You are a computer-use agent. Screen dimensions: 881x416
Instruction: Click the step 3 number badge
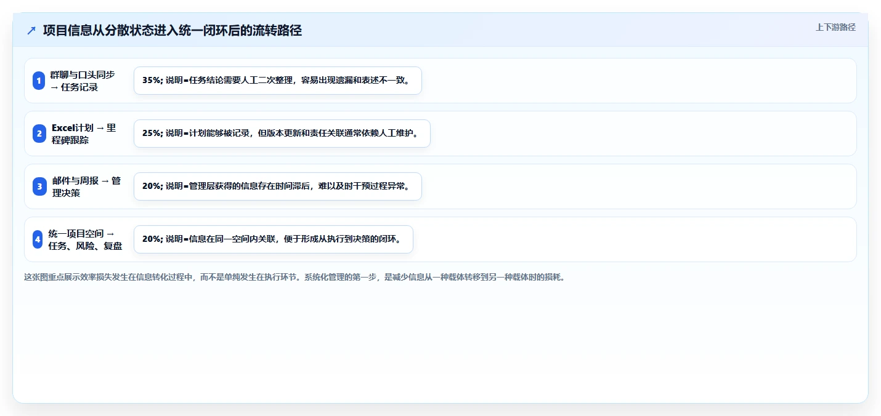pyautogui.click(x=39, y=186)
